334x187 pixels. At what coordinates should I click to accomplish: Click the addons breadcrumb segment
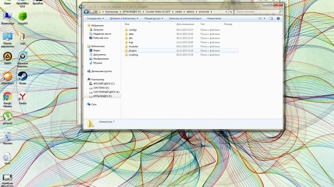point(190,12)
